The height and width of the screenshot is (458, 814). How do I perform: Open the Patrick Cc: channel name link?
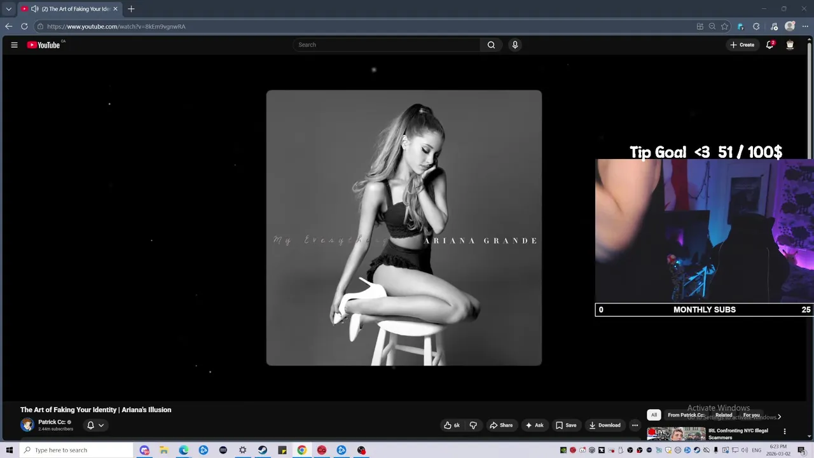pyautogui.click(x=52, y=422)
